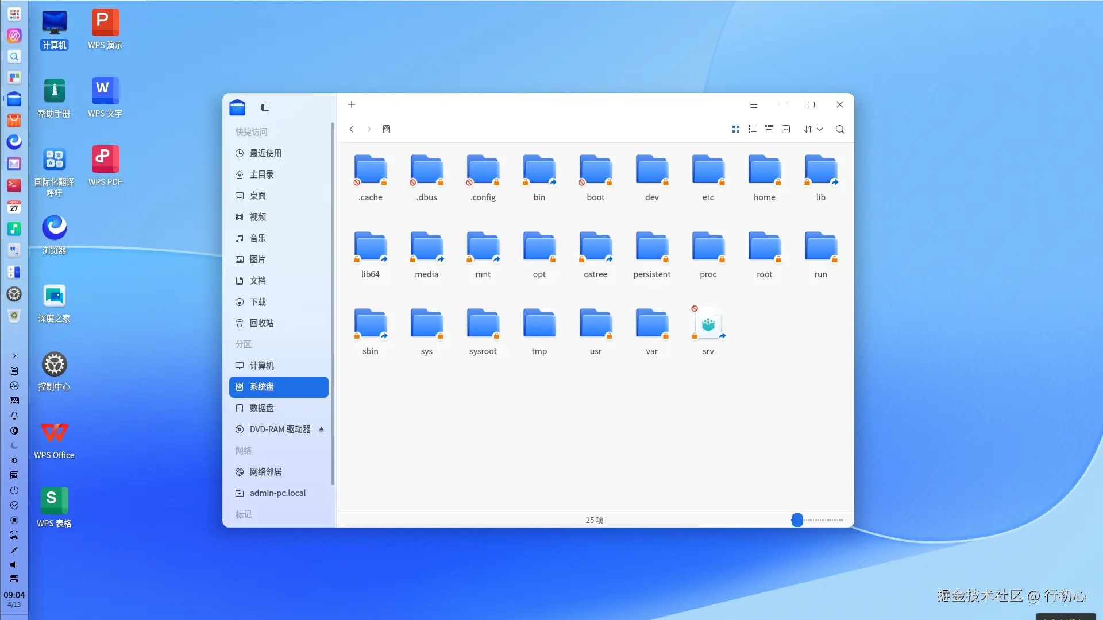Switch to list view
1103x620 pixels.
point(753,129)
